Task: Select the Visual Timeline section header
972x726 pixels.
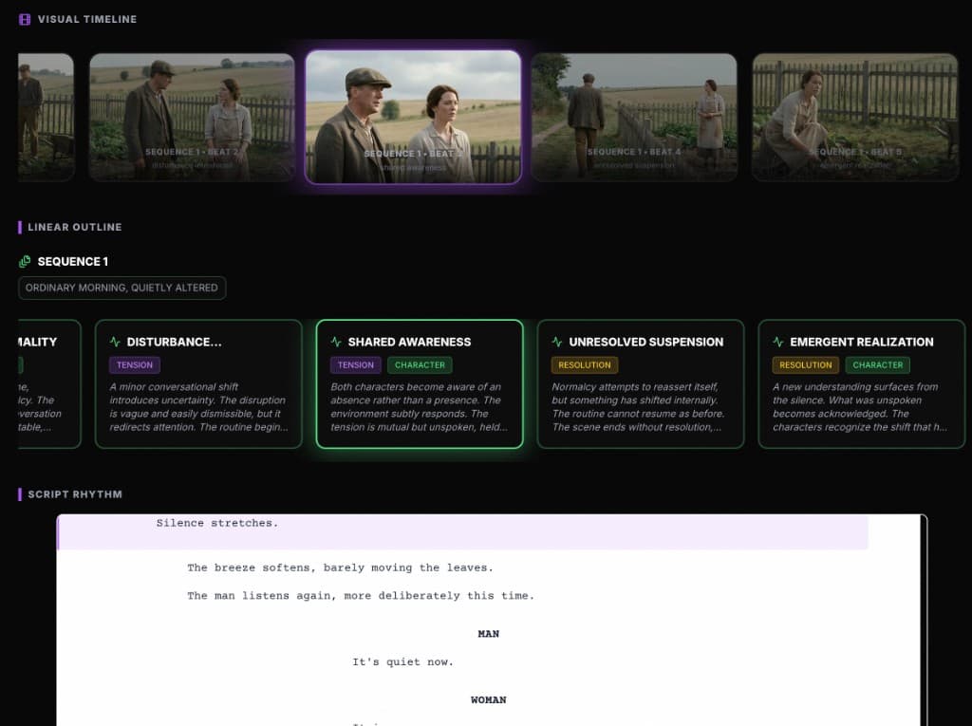Action: tap(89, 18)
